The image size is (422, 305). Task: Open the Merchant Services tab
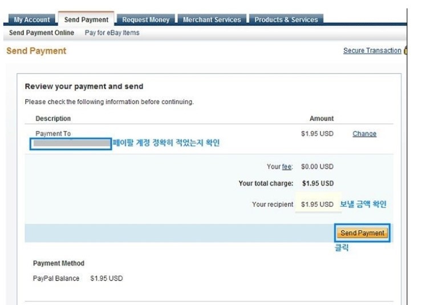click(x=212, y=19)
